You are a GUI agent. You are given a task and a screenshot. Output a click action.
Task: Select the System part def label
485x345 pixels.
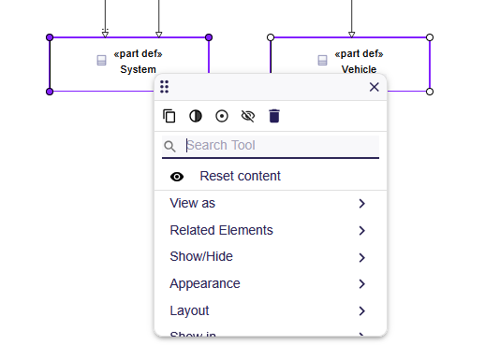click(138, 69)
